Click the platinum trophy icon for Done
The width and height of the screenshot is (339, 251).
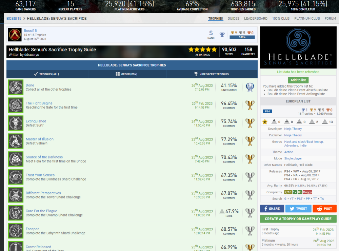coord(250,87)
